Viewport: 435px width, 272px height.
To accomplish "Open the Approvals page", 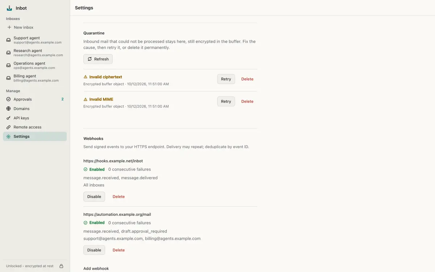I will tap(35, 99).
